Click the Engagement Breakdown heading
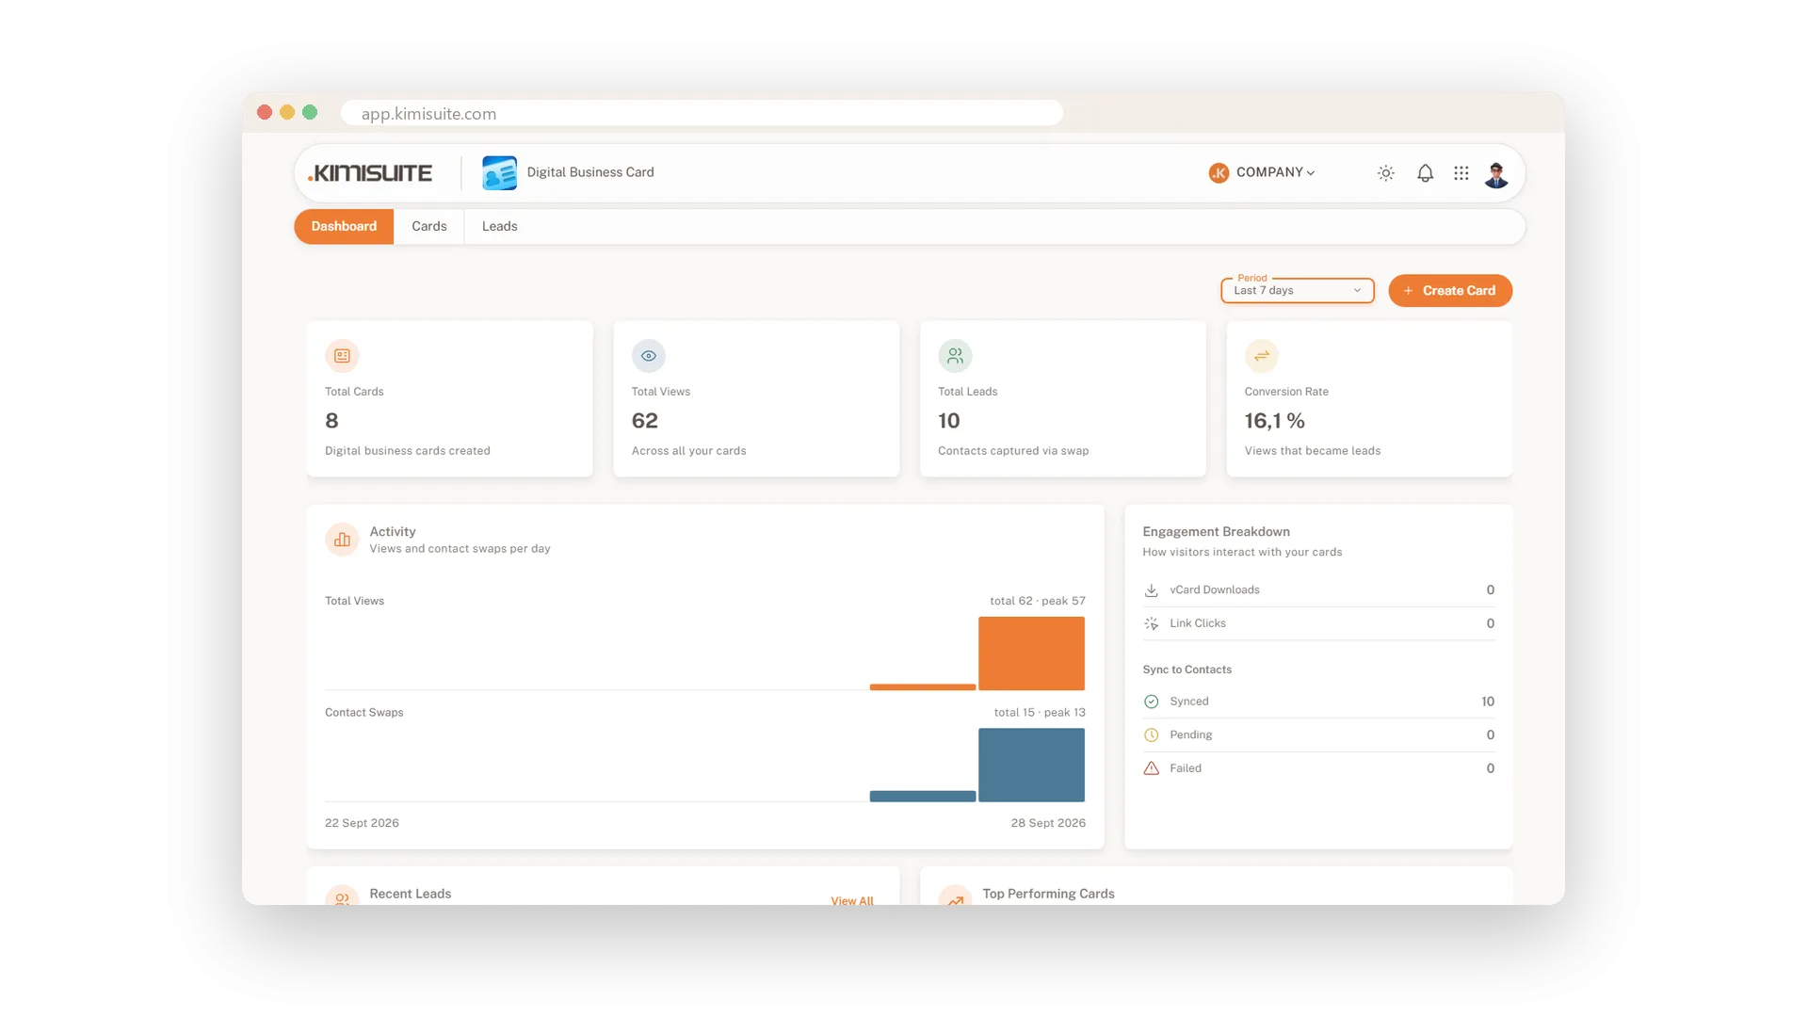 [1217, 532]
